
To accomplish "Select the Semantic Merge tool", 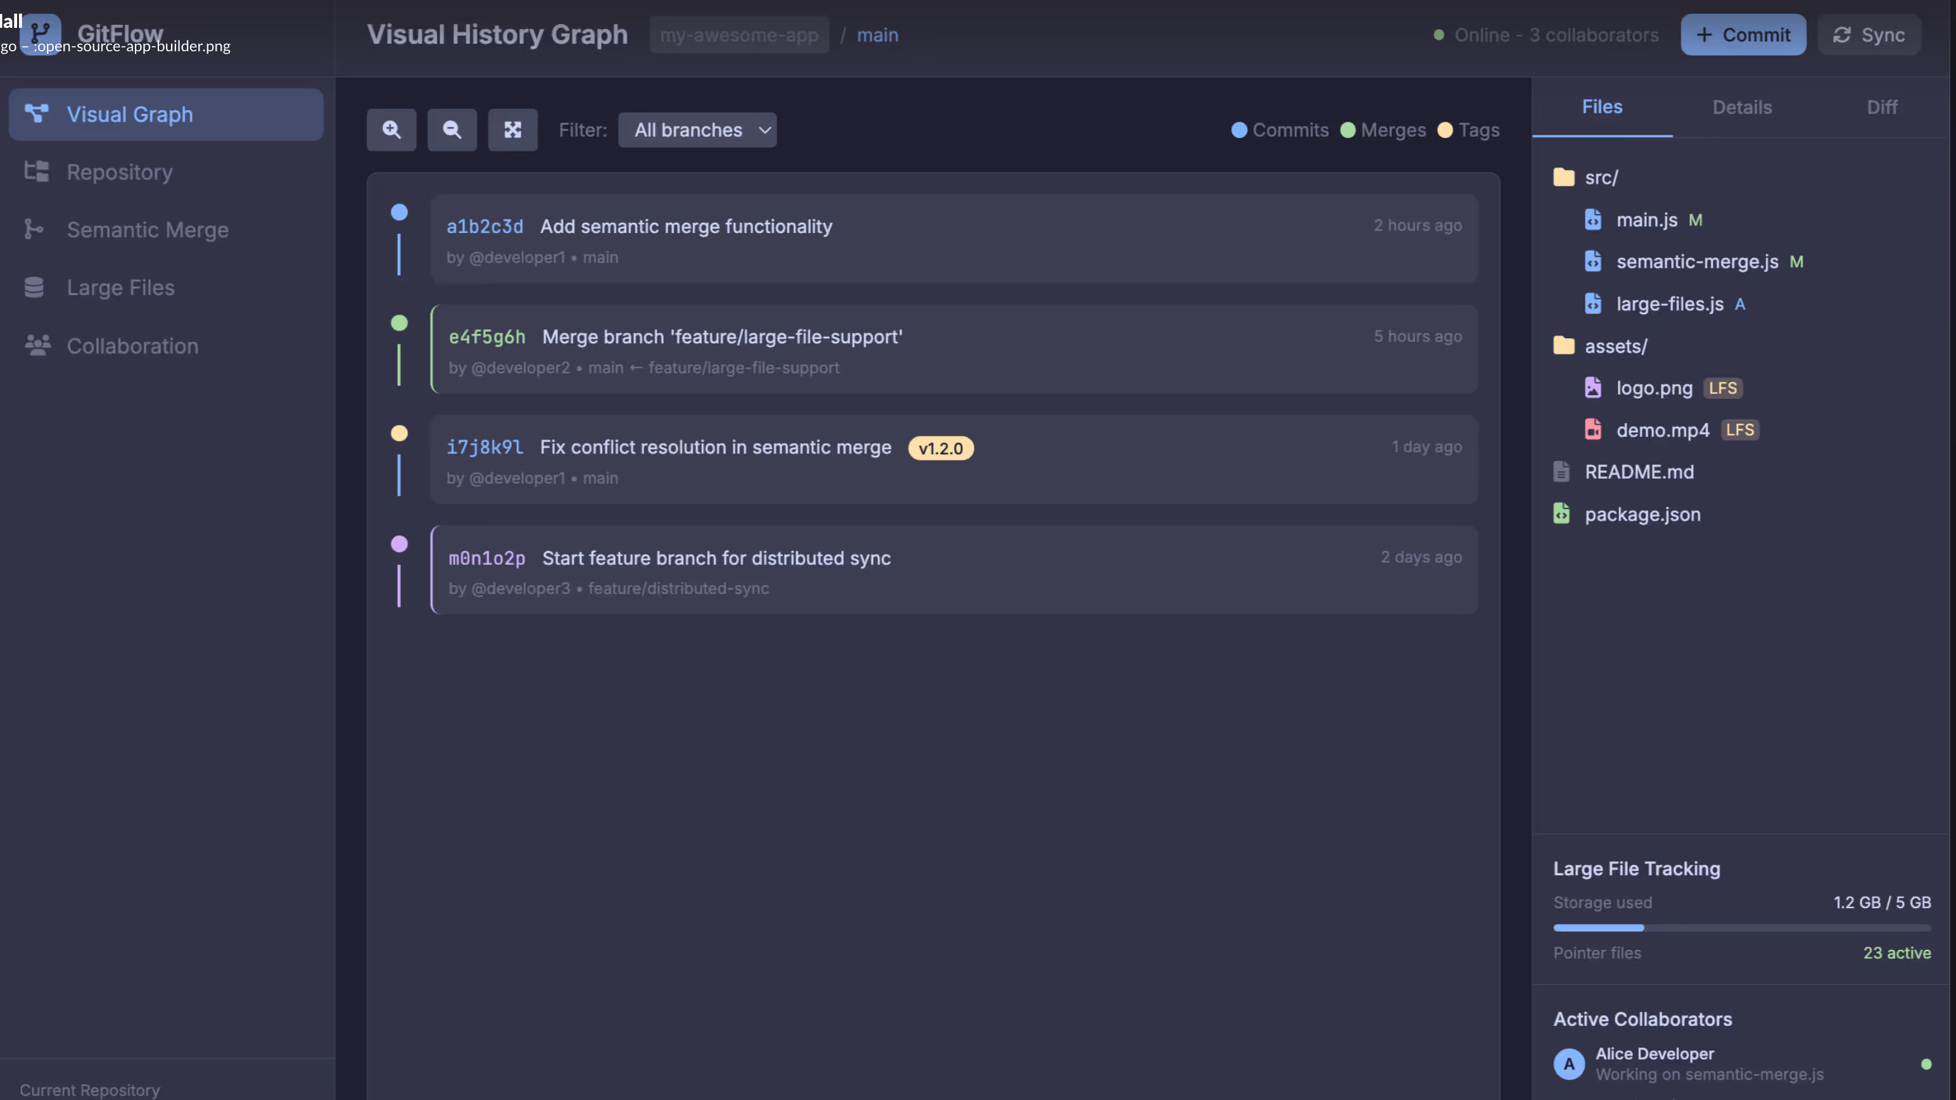I will (148, 229).
